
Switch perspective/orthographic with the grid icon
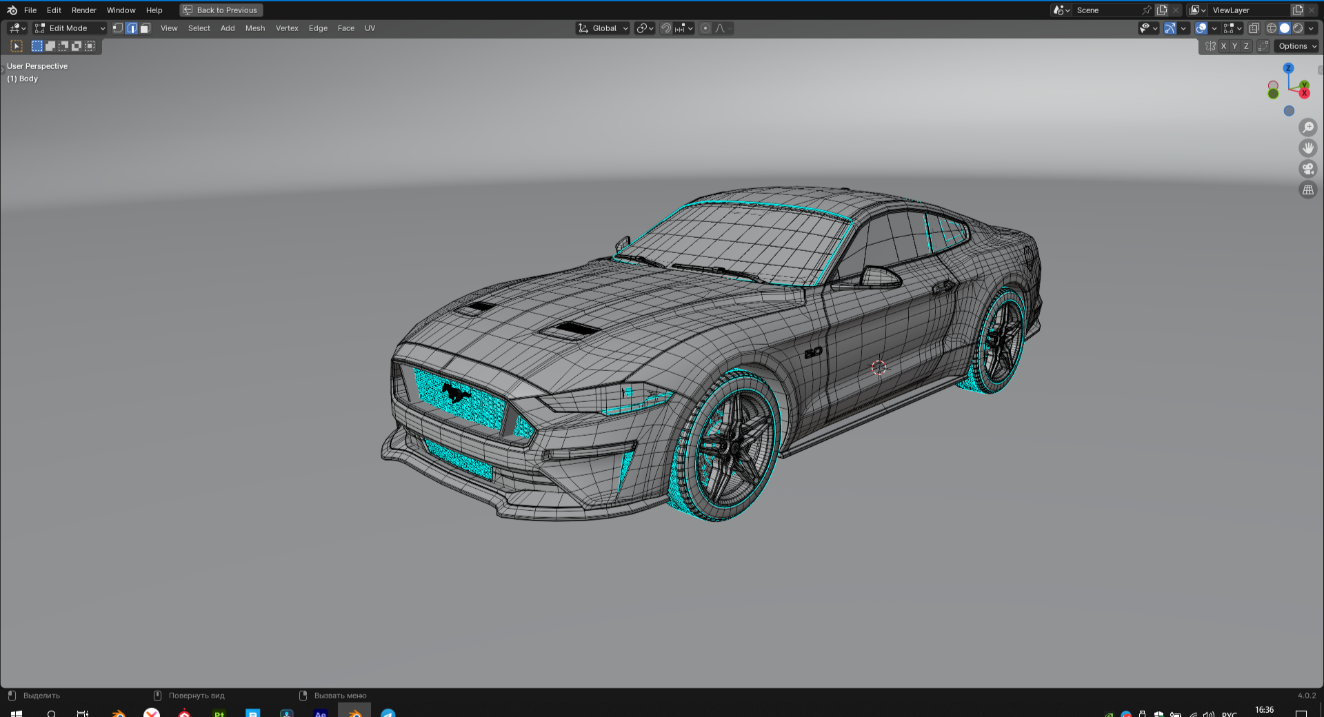click(x=1307, y=190)
